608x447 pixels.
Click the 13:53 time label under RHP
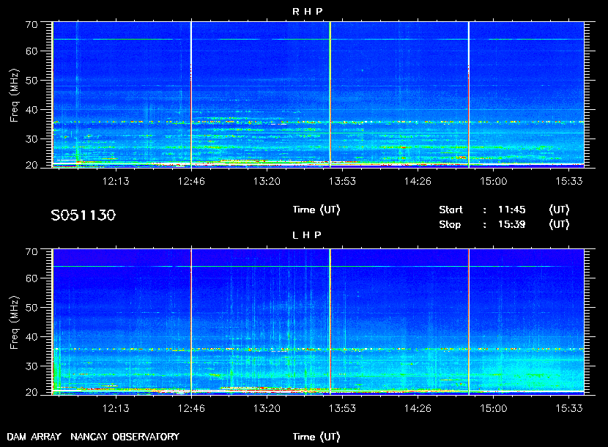click(342, 181)
